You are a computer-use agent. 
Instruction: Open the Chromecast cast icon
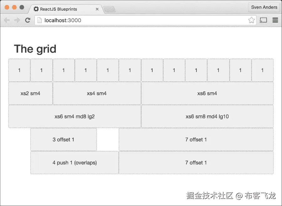(x=263, y=20)
